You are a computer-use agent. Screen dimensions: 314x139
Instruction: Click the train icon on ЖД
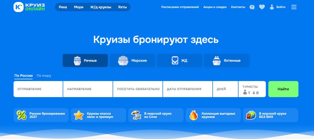(175, 60)
